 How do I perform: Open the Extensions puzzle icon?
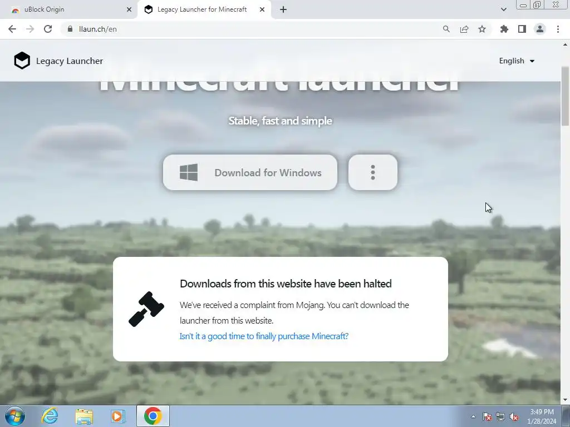(x=504, y=29)
